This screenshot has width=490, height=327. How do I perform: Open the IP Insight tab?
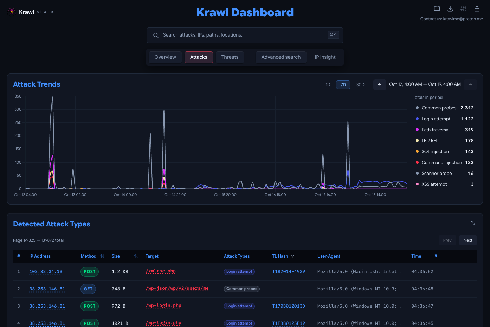pyautogui.click(x=325, y=57)
